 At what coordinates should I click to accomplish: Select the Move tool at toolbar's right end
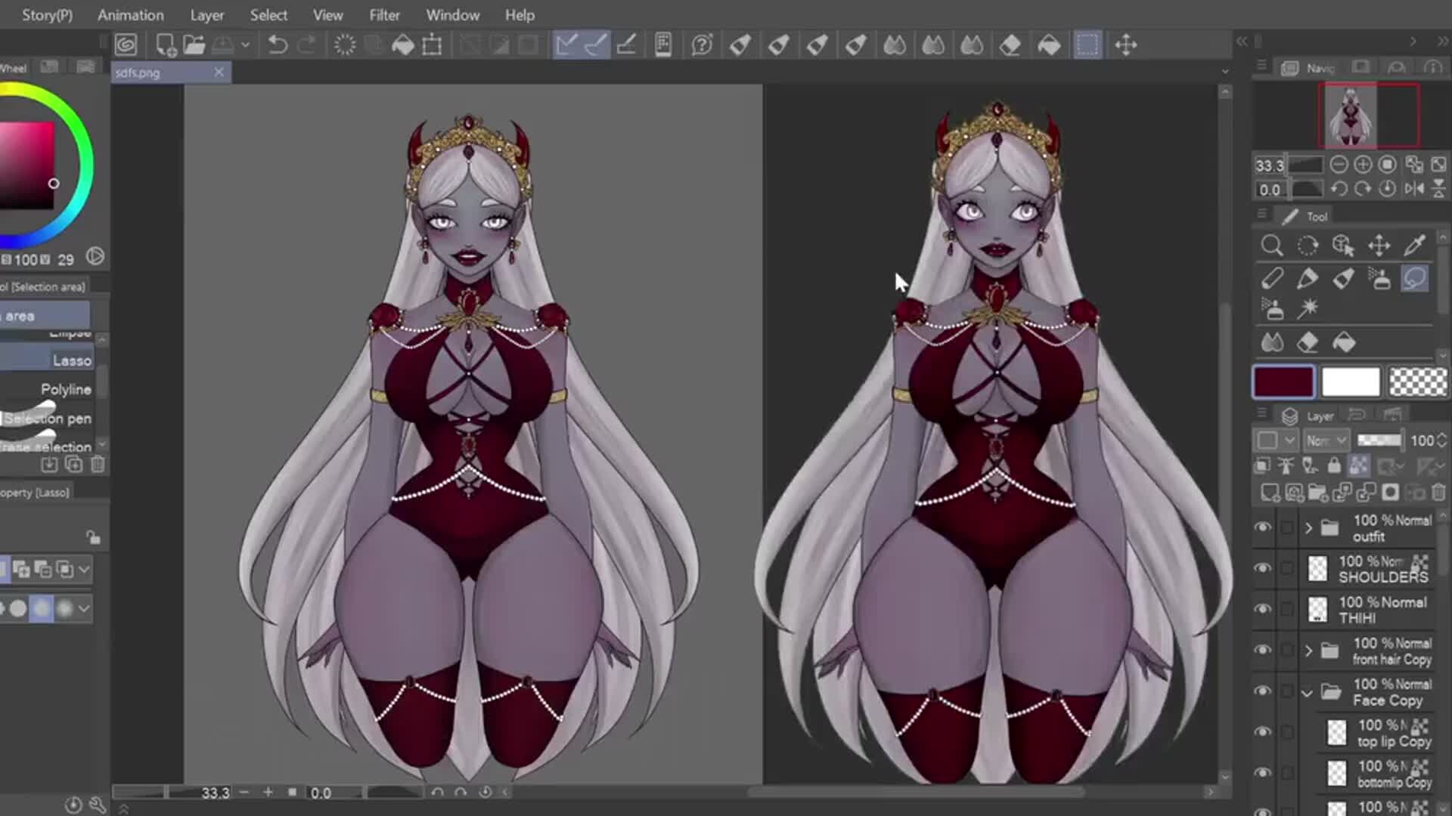pyautogui.click(x=1127, y=45)
